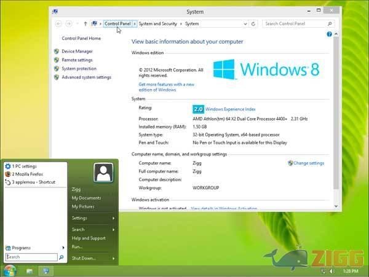369x277 pixels.
Task: Click the network tray icon
Action: (x=323, y=271)
